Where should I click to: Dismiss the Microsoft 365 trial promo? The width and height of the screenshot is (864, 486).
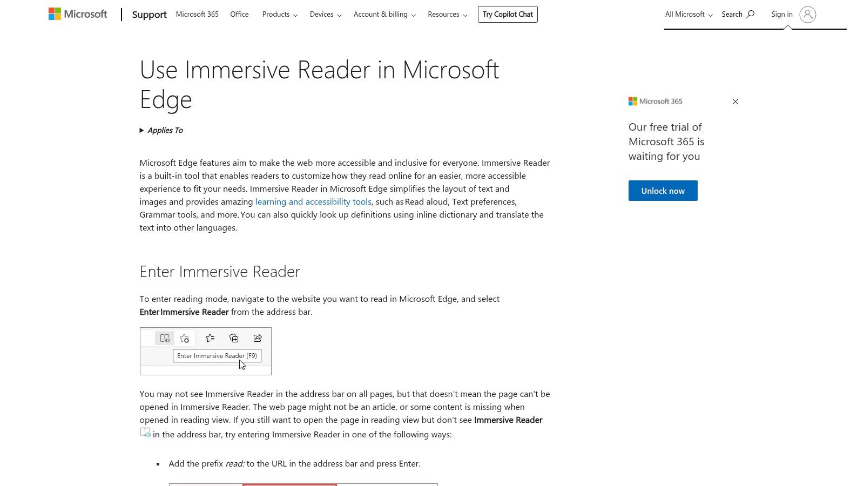pyautogui.click(x=735, y=102)
